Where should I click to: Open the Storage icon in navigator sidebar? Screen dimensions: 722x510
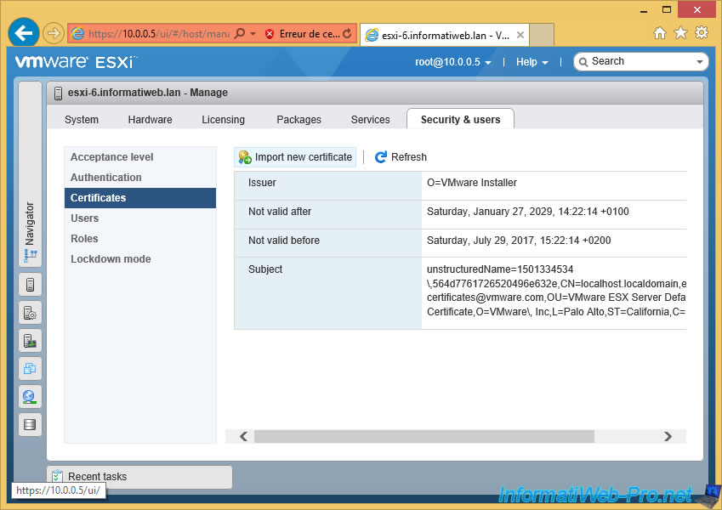30,424
